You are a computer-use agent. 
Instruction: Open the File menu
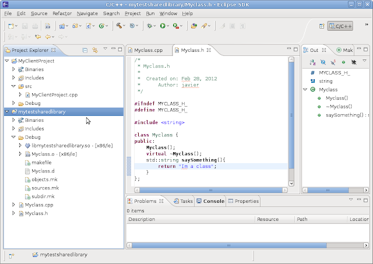coord(8,13)
